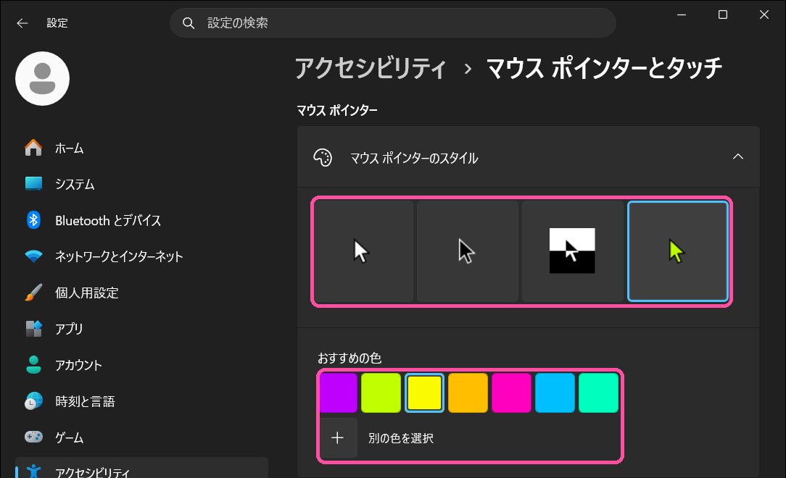Click the plus button for another color
786x478 pixels.
[338, 438]
